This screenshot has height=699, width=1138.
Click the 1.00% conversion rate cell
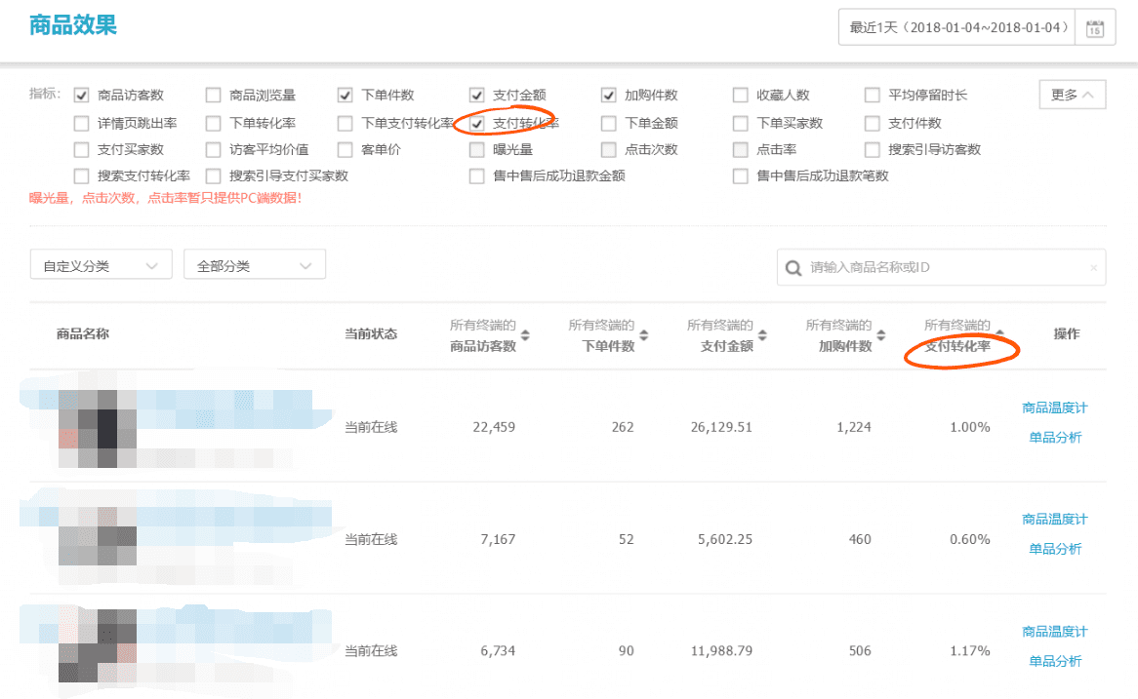click(969, 428)
